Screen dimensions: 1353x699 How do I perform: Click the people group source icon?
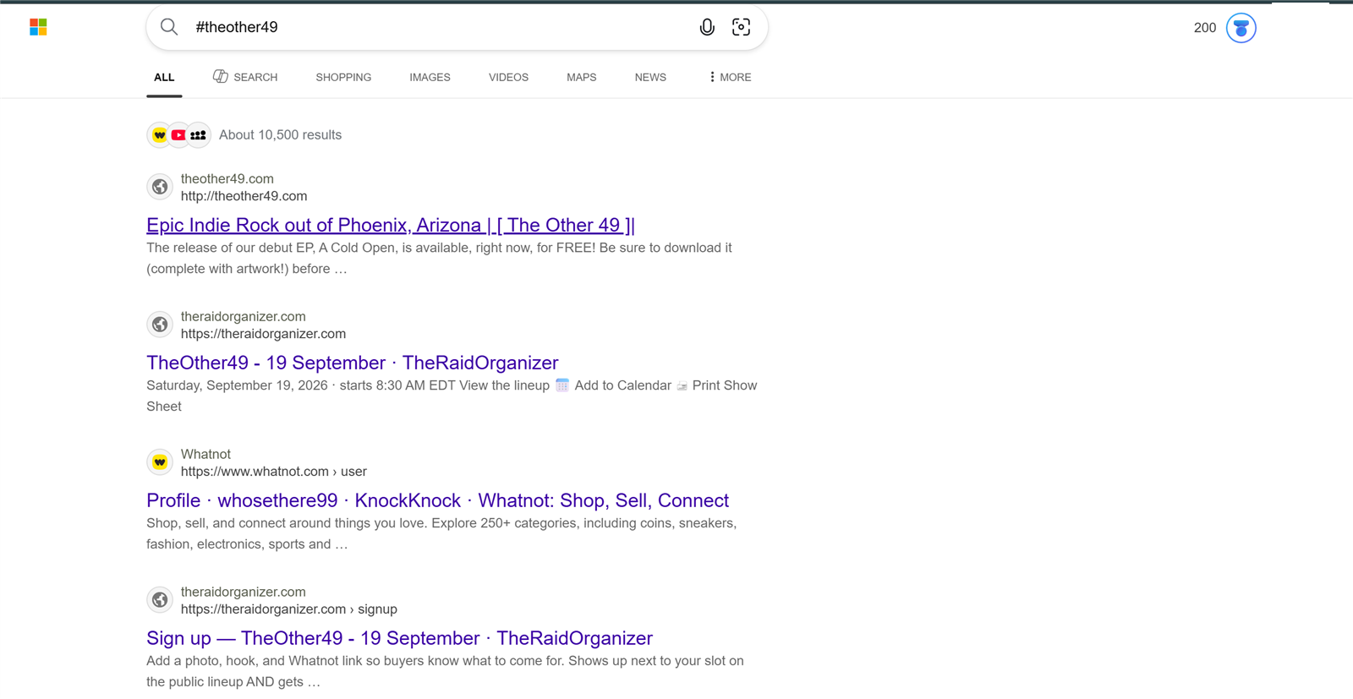tap(198, 135)
